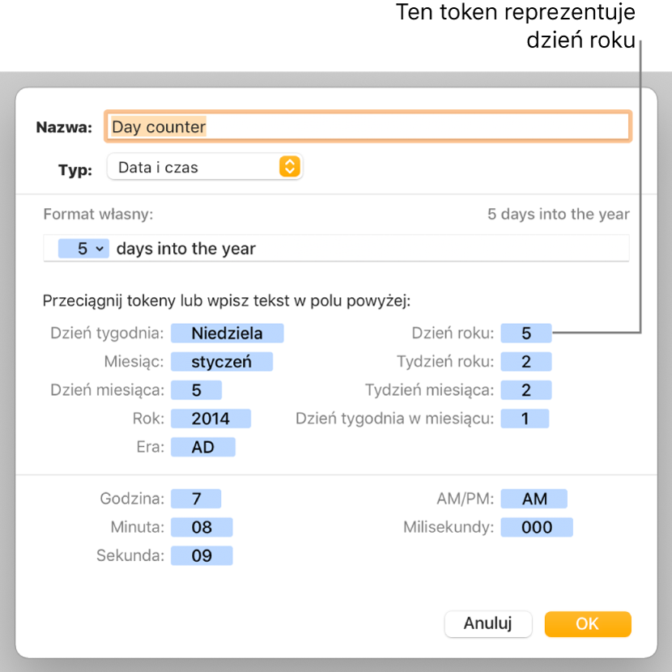672x672 pixels.
Task: Click the Nazwa field containing Day counter
Action: pos(368,126)
